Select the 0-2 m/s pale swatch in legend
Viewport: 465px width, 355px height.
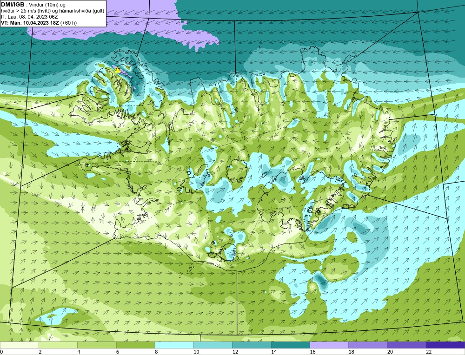(19, 345)
